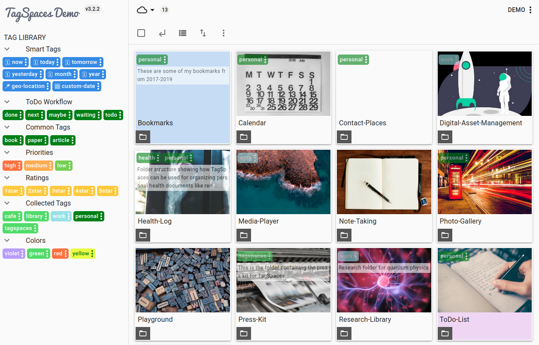The width and height of the screenshot is (539, 345).
Task: Collapse the Priorities tag group
Action: (7, 152)
